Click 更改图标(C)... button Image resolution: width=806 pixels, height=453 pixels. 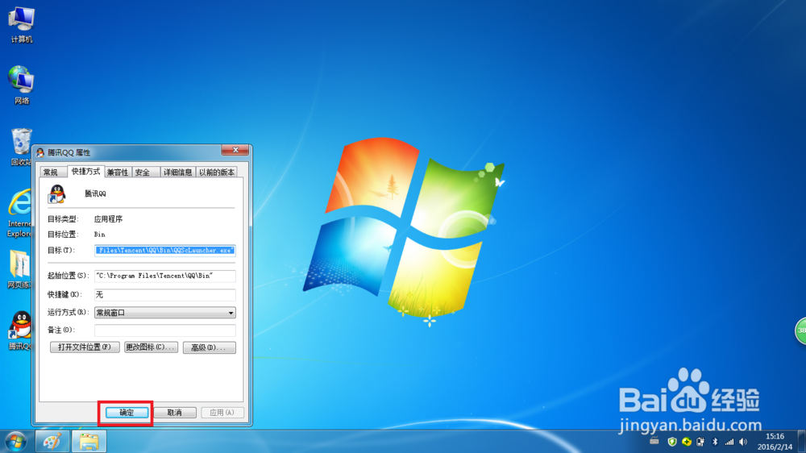pyautogui.click(x=152, y=347)
